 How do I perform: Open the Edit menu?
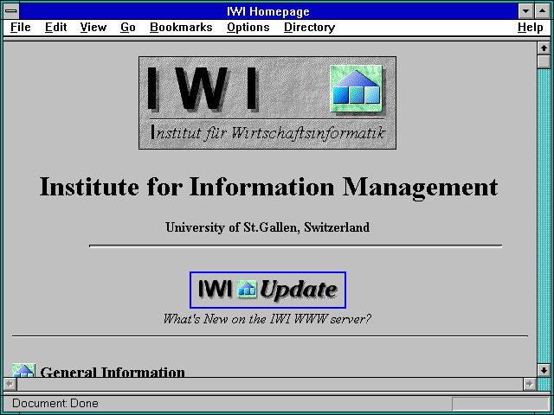pos(55,28)
